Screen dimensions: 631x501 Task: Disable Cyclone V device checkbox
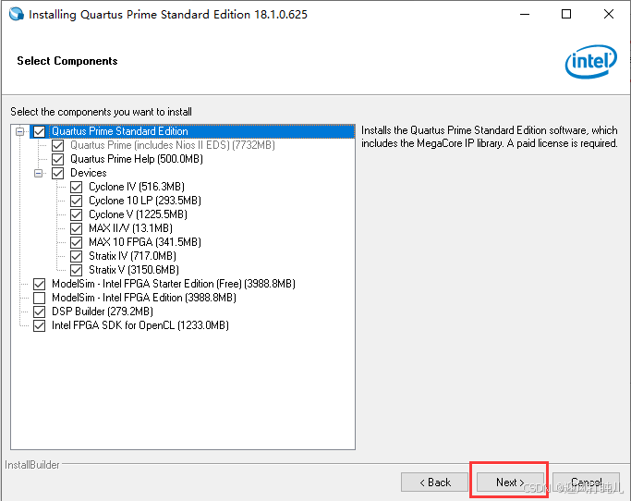[x=76, y=214]
